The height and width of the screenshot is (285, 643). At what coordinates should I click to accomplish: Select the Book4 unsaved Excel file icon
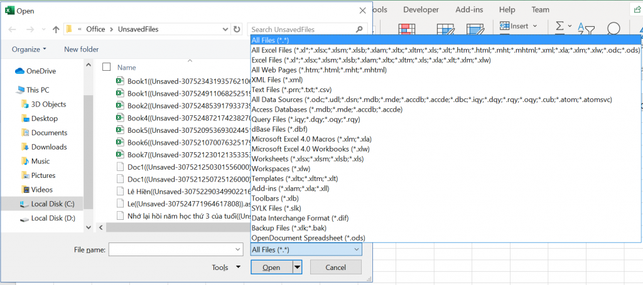pyautogui.click(x=120, y=118)
